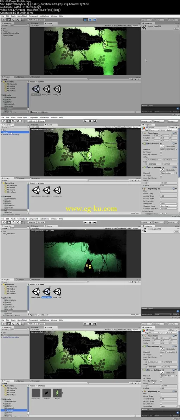Toggle Is Trigger under Circle Collider 2D, second frame
Image resolution: width=180 pixels, height=420 pixels.
(161, 175)
